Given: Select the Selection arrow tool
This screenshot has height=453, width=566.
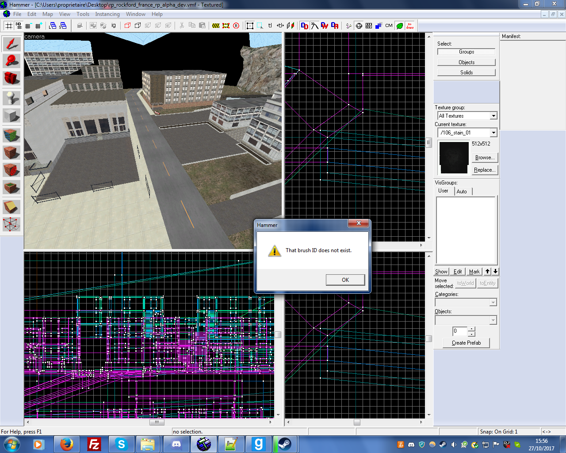Looking at the screenshot, I should click(11, 43).
